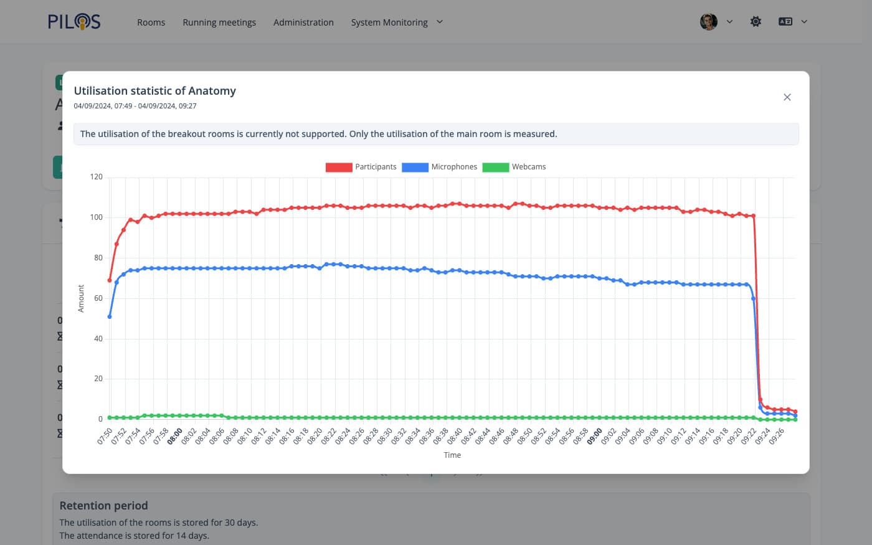Screen dimensions: 872x545
Task: Expand the language selector chevron
Action: 804,22
